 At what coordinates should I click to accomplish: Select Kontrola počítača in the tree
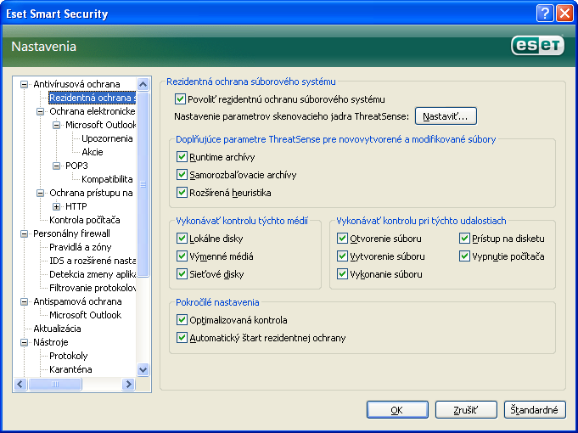coord(84,220)
